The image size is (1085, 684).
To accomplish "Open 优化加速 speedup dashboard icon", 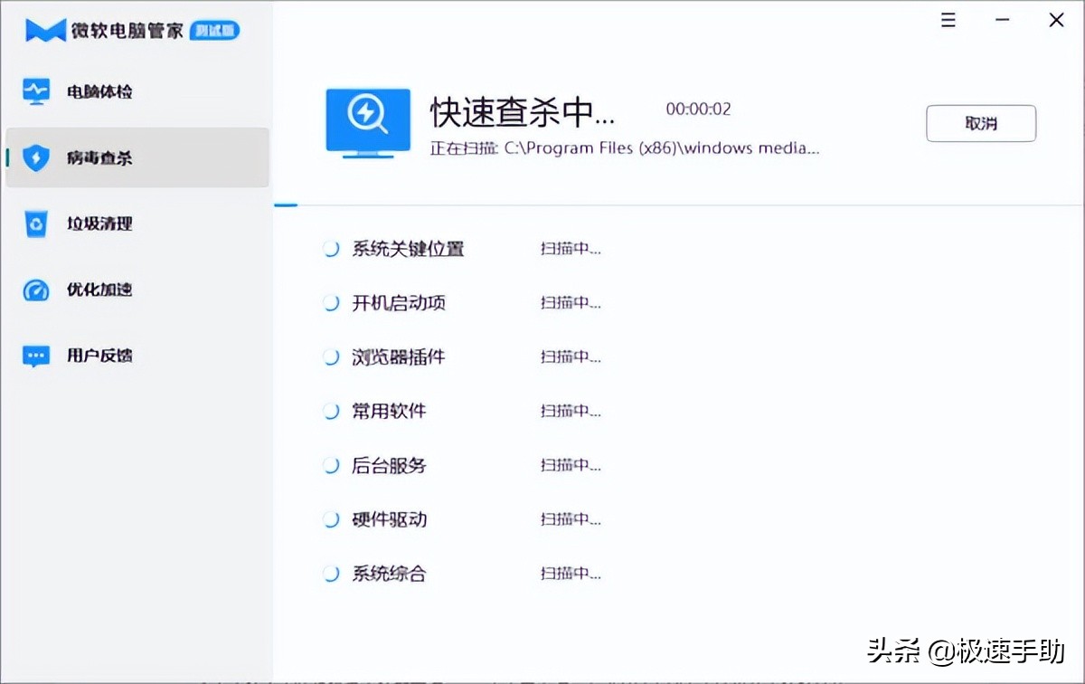I will [34, 290].
